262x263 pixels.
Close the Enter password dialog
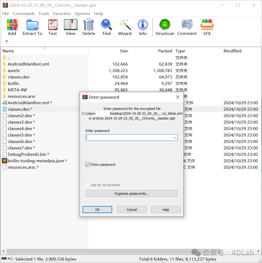178,97
